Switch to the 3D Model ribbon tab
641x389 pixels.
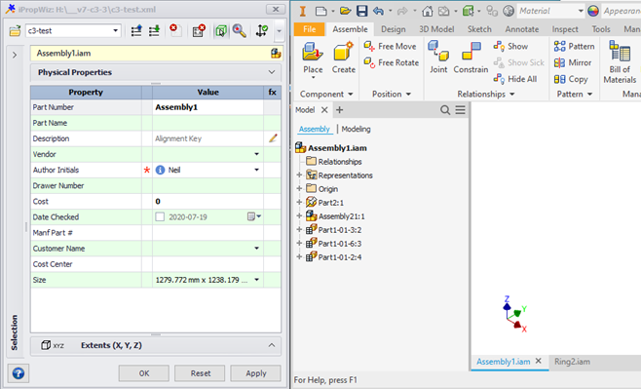pyautogui.click(x=436, y=29)
